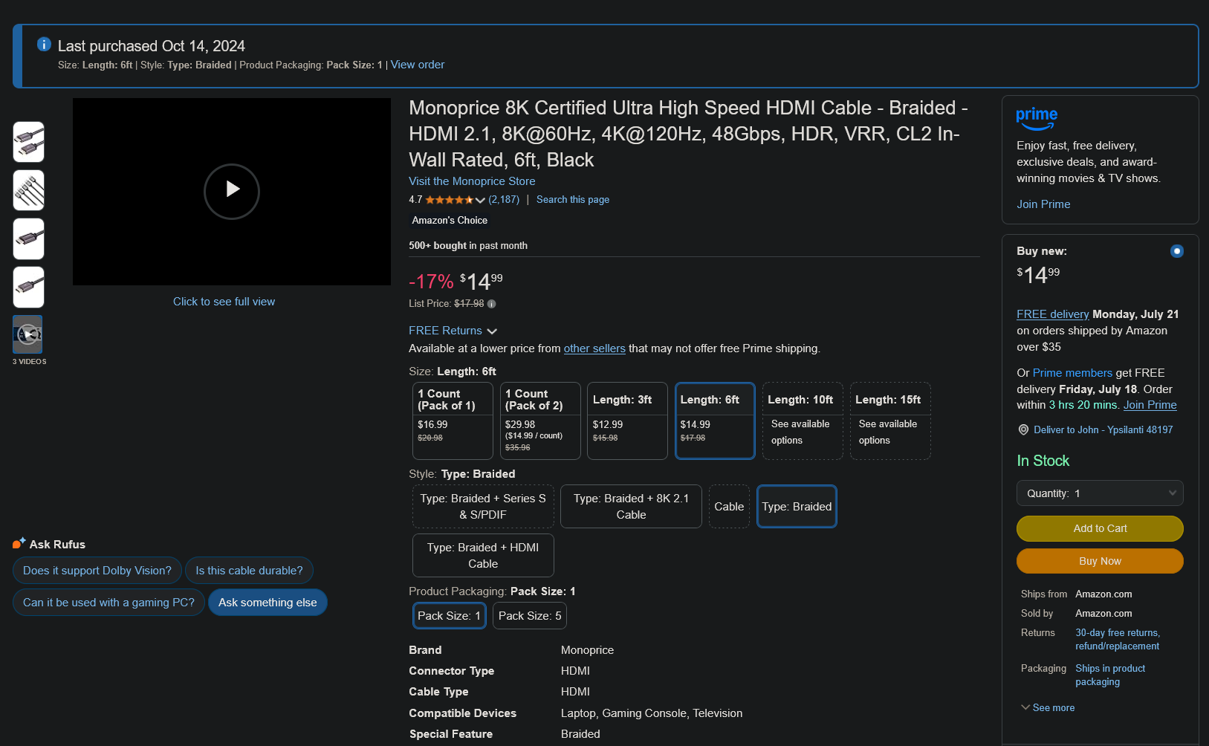Expand the star rating chevron

coord(480,200)
